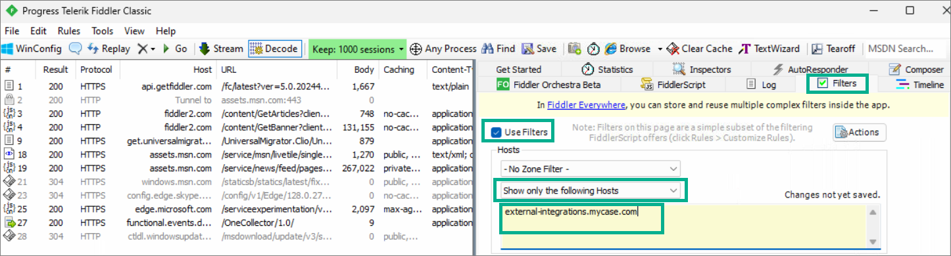Open the Keep: 1000 sessions dropdown
The image size is (951, 256).
[358, 49]
